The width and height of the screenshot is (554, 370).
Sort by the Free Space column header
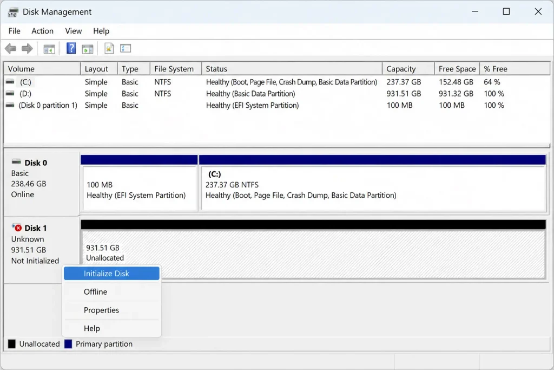[x=457, y=69]
